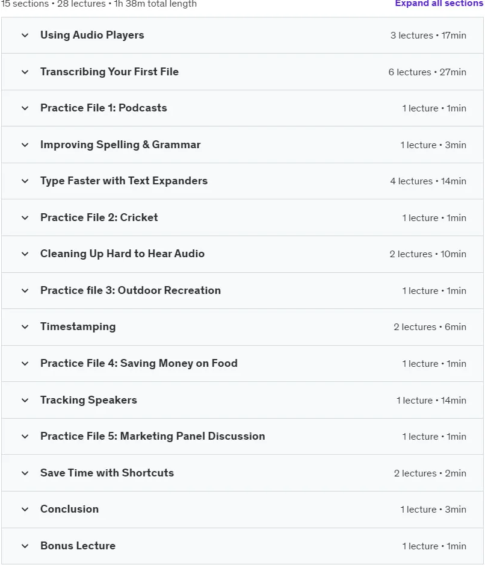Click the Expand all sections link
Image resolution: width=485 pixels, height=565 pixels.
pos(439,3)
